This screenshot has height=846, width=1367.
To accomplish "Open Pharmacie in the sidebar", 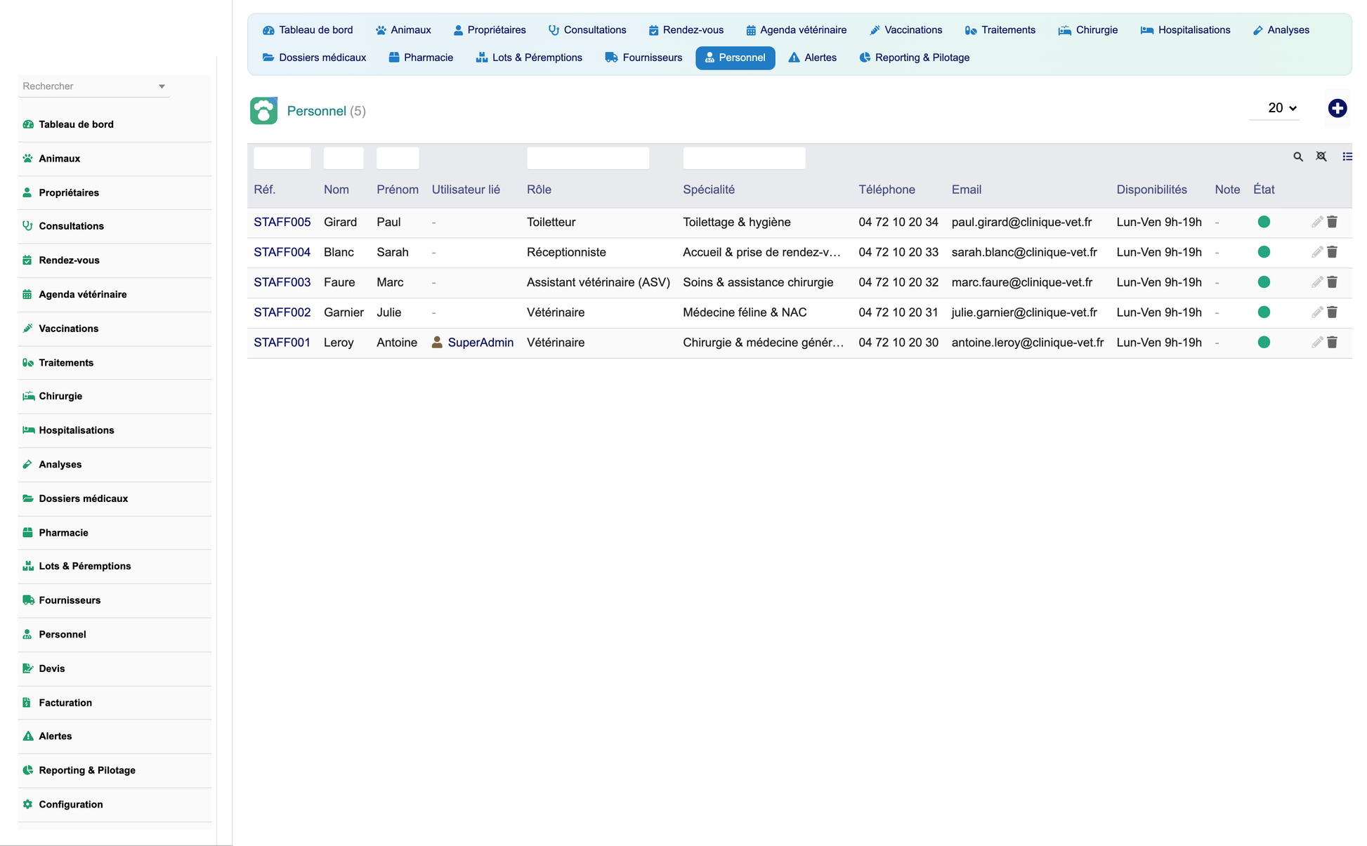I will coord(63,533).
